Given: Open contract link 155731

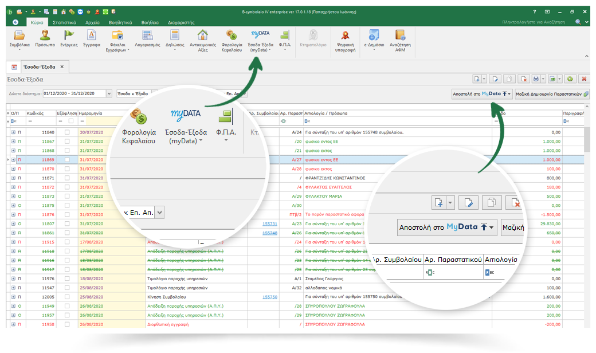Looking at the screenshot, I should coord(269,224).
